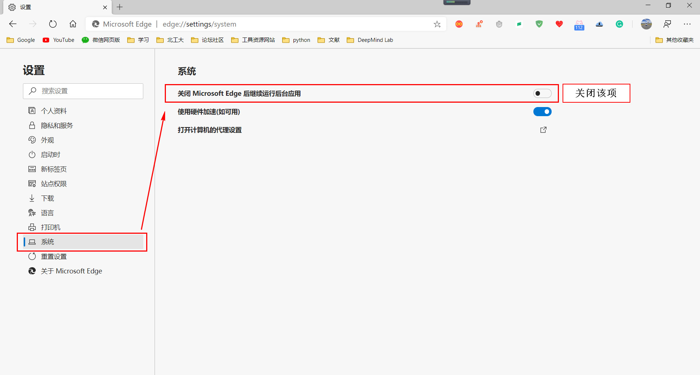Open the extension showing badge 112
This screenshot has width=700, height=375.
coord(579,25)
